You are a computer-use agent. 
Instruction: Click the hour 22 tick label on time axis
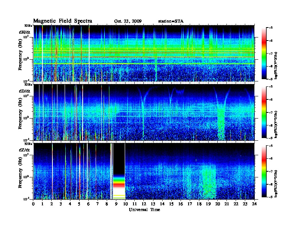[236, 204]
